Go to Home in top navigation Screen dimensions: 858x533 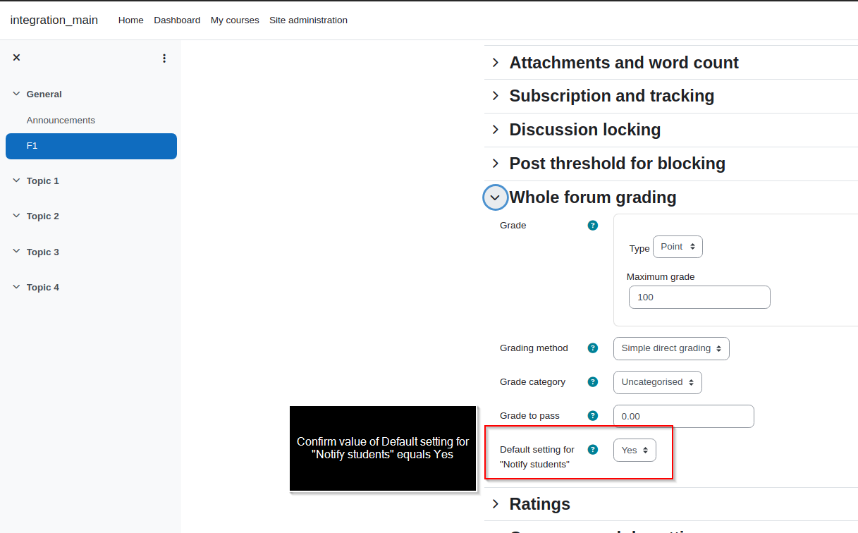[131, 20]
